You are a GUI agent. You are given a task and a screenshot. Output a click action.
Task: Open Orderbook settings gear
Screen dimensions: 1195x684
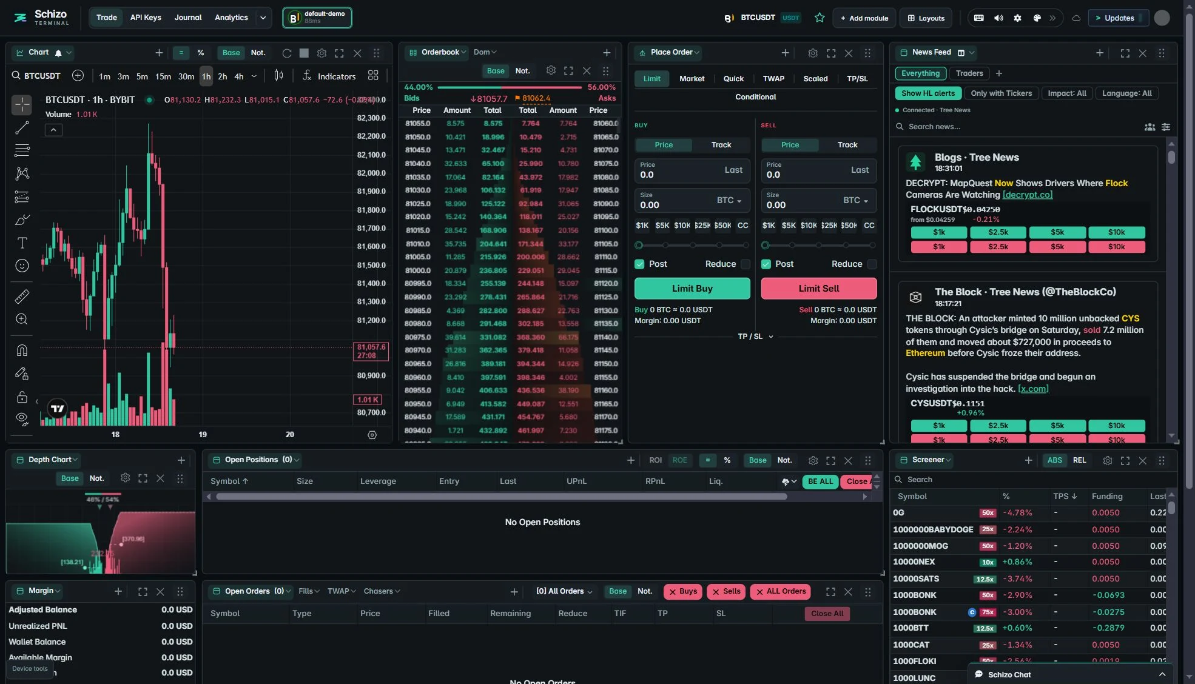click(551, 70)
